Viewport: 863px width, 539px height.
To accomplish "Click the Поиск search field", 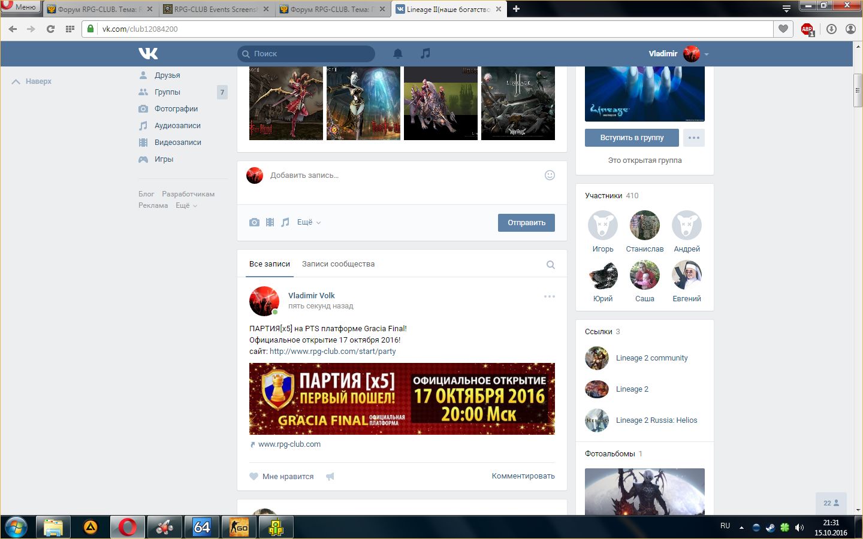I will pos(306,54).
